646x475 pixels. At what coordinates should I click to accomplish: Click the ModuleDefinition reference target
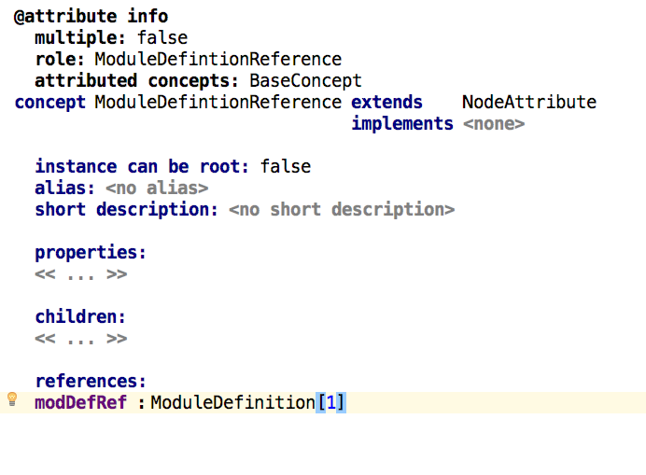point(232,403)
